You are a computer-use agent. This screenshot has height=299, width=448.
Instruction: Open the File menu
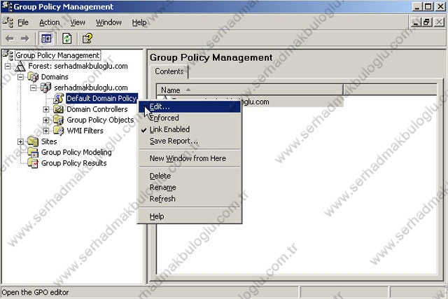pos(23,22)
